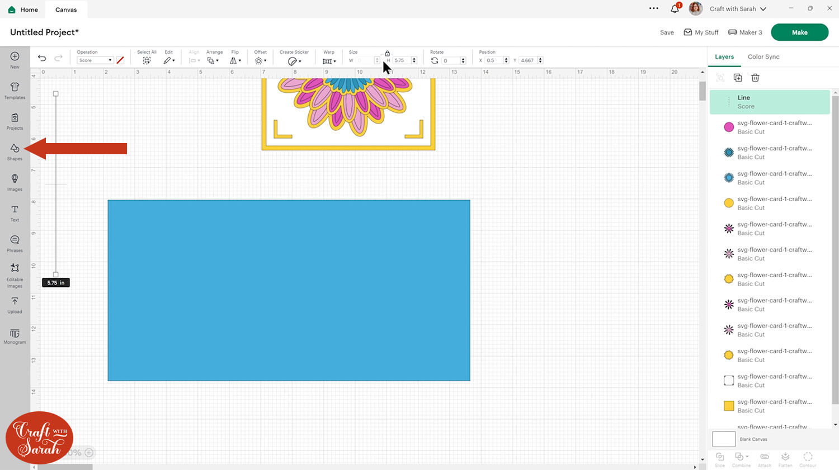Open the Arrange dropdown menu

(213, 60)
